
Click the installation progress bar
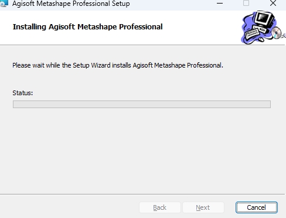[x=142, y=104]
